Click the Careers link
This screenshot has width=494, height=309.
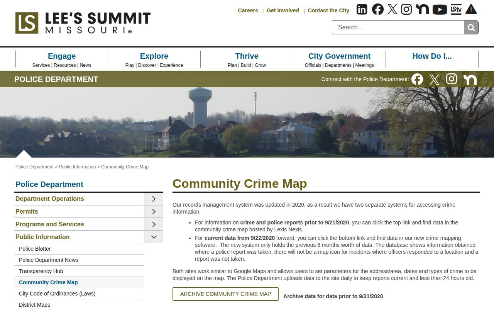pos(248,10)
